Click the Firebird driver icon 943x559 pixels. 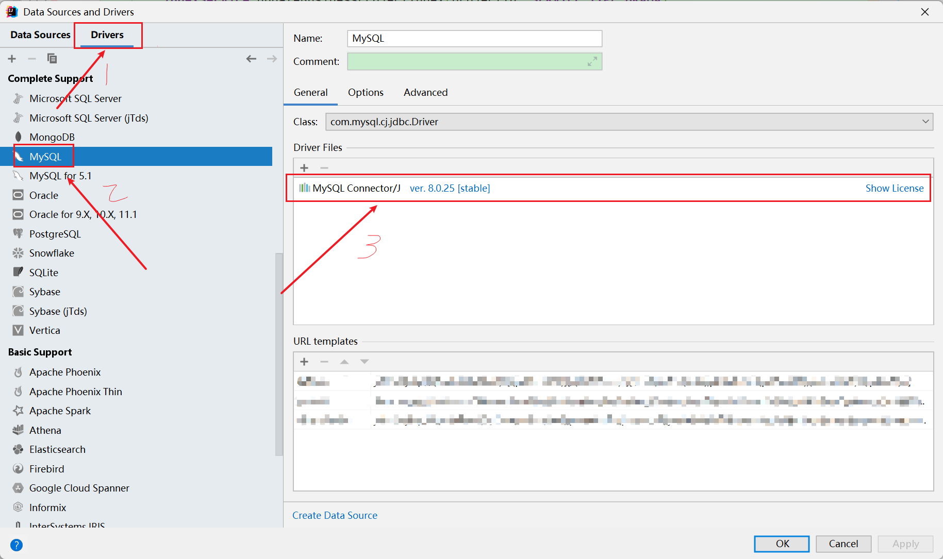(x=18, y=469)
